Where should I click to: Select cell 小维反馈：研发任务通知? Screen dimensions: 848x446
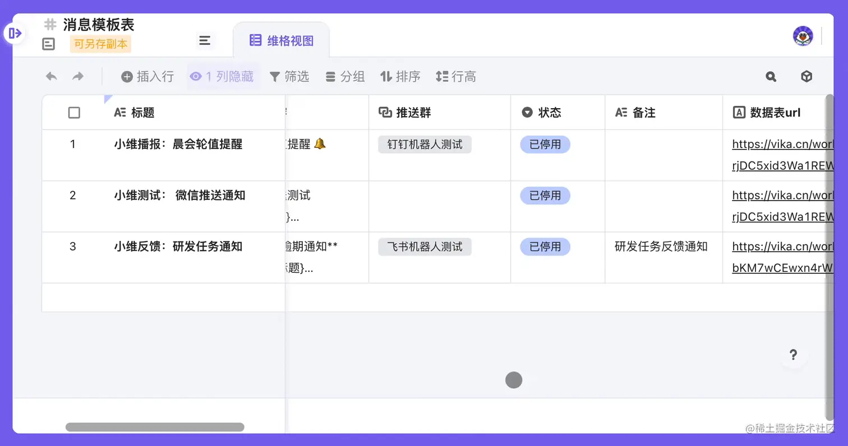tap(194, 257)
